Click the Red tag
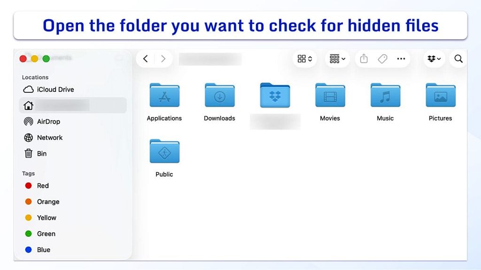 click(x=73, y=186)
